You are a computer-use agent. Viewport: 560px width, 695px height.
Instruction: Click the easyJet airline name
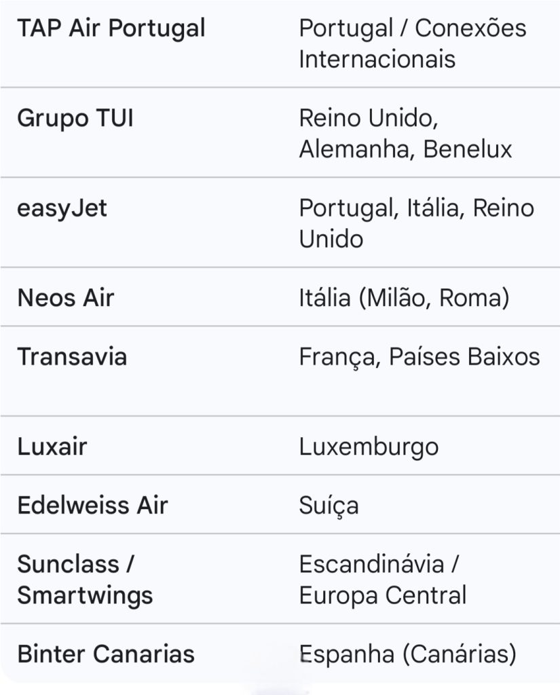click(62, 208)
